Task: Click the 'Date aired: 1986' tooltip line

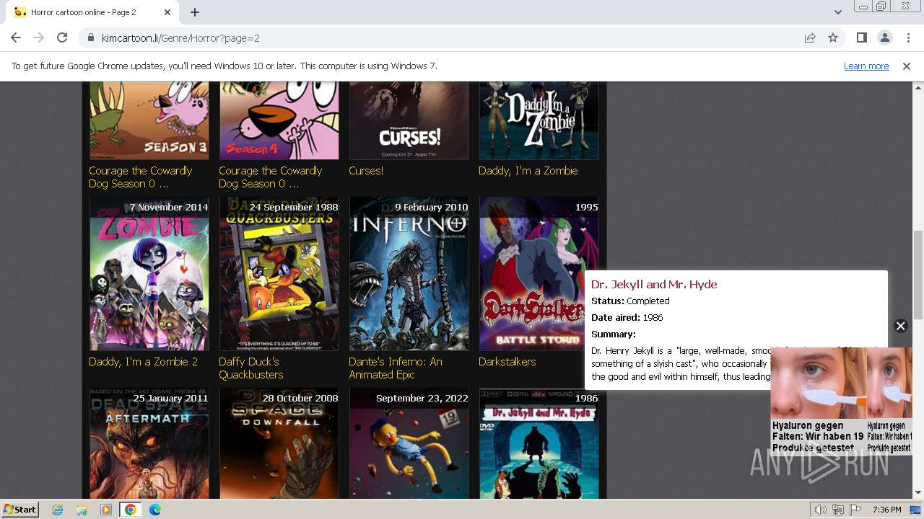Action: (627, 318)
